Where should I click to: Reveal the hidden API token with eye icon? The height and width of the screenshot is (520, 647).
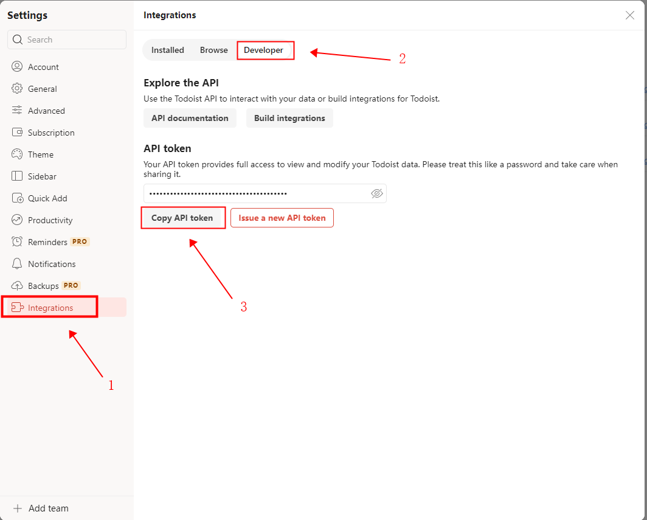tap(376, 193)
